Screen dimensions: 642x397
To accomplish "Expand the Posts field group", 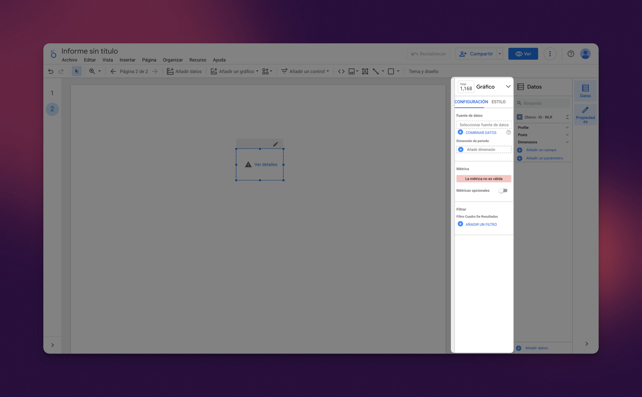I will pyautogui.click(x=567, y=135).
